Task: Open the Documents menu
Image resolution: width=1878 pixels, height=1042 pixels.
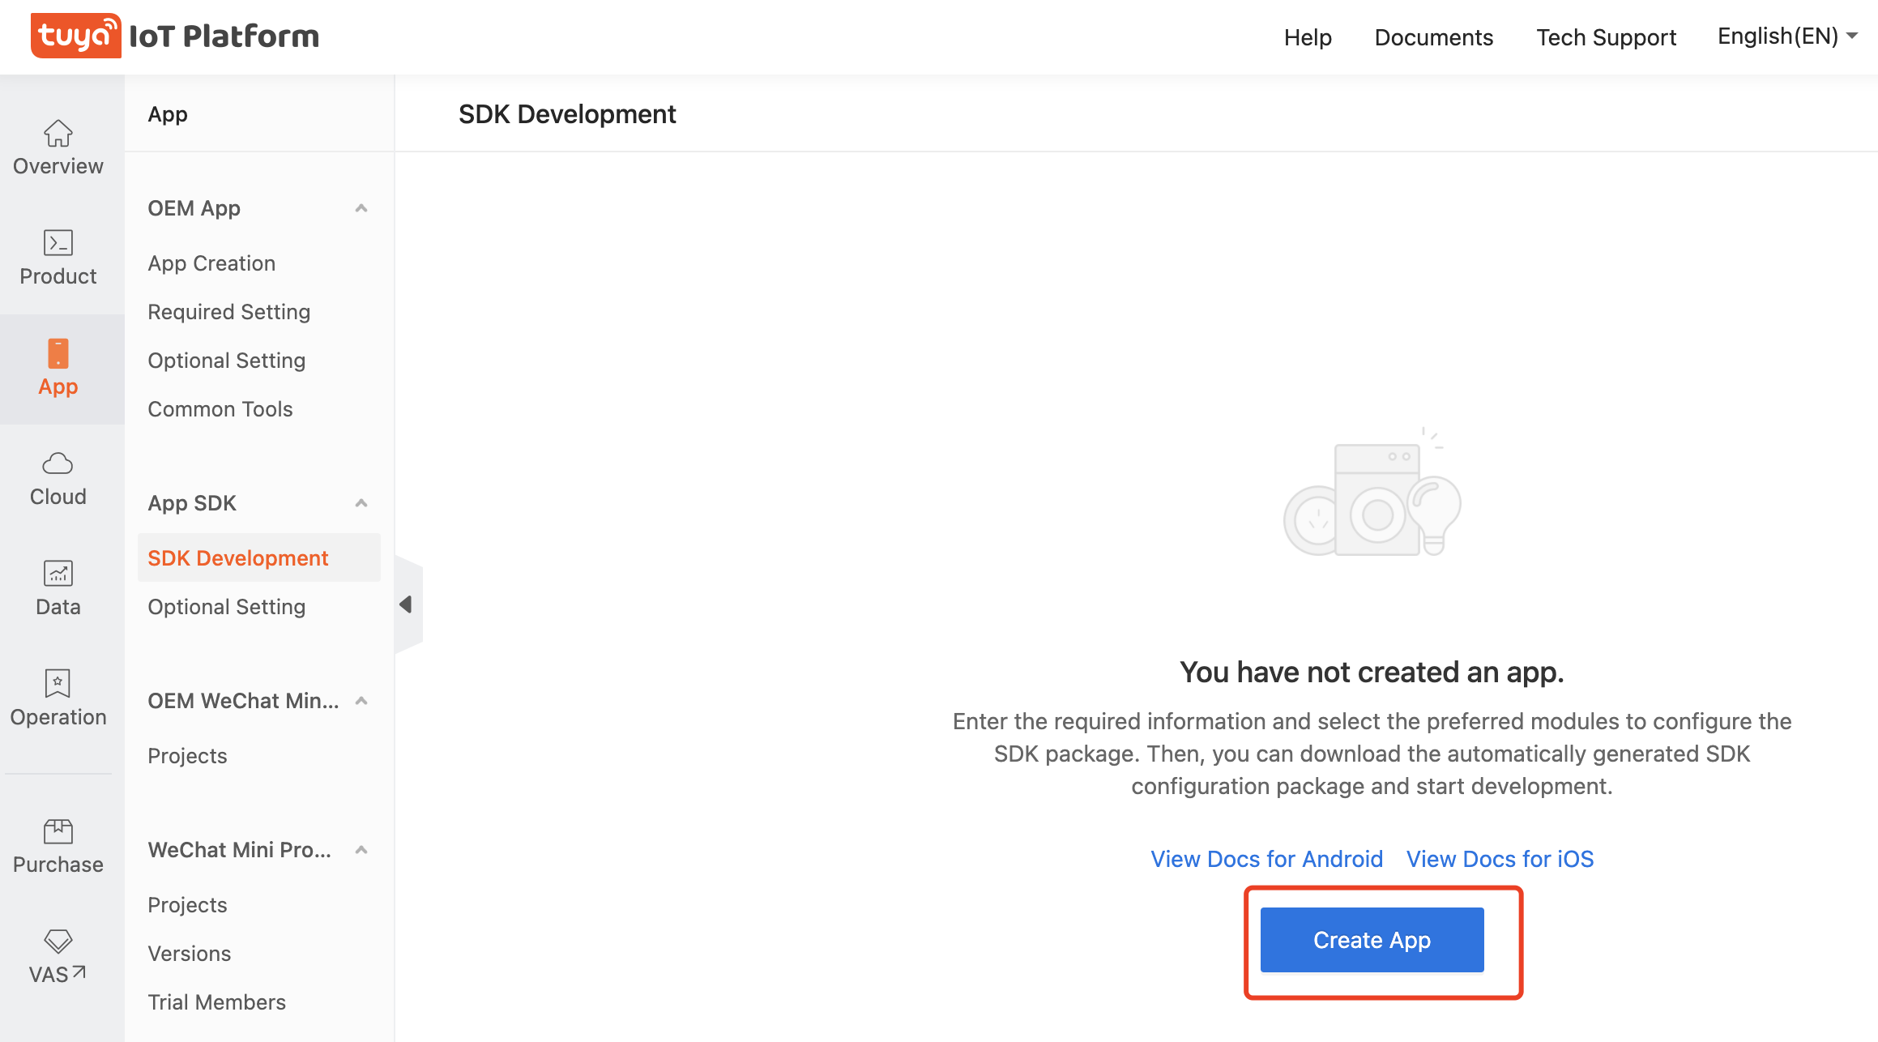Action: (x=1433, y=37)
